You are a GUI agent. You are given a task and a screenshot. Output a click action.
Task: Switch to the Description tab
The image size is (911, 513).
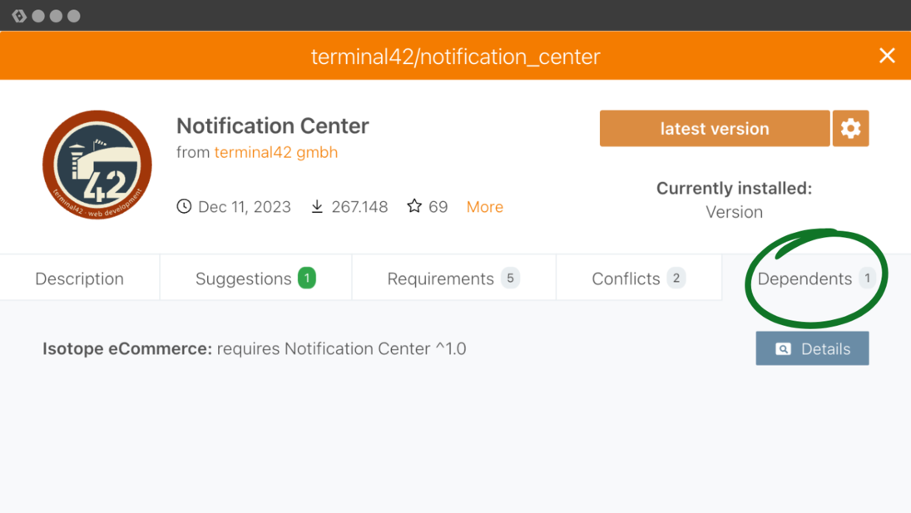click(x=79, y=279)
